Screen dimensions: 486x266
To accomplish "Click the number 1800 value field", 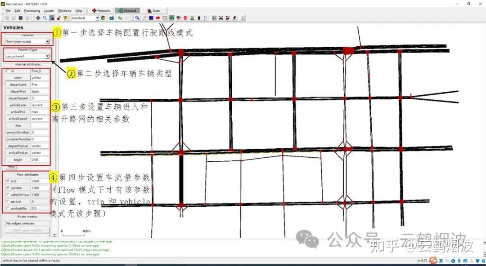I will [40, 188].
